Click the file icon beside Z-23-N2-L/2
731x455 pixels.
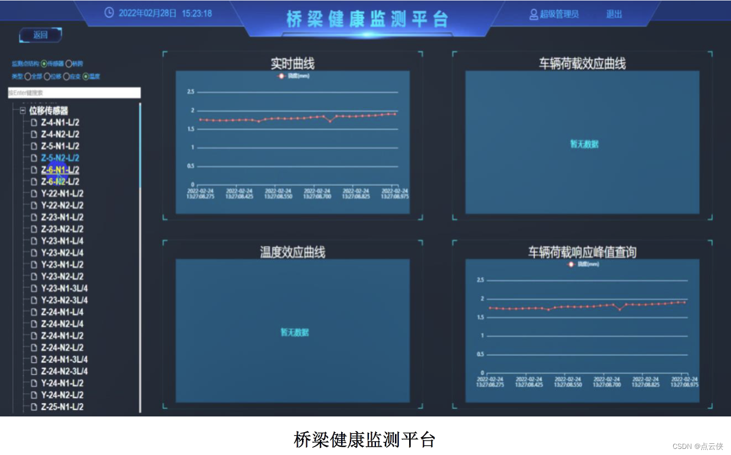coord(34,229)
